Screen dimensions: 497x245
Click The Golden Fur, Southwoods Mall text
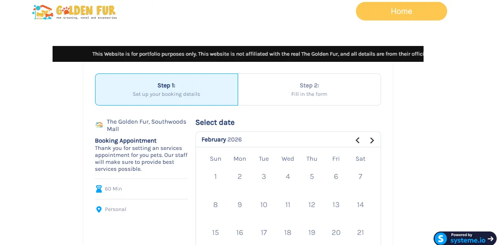[146, 125]
